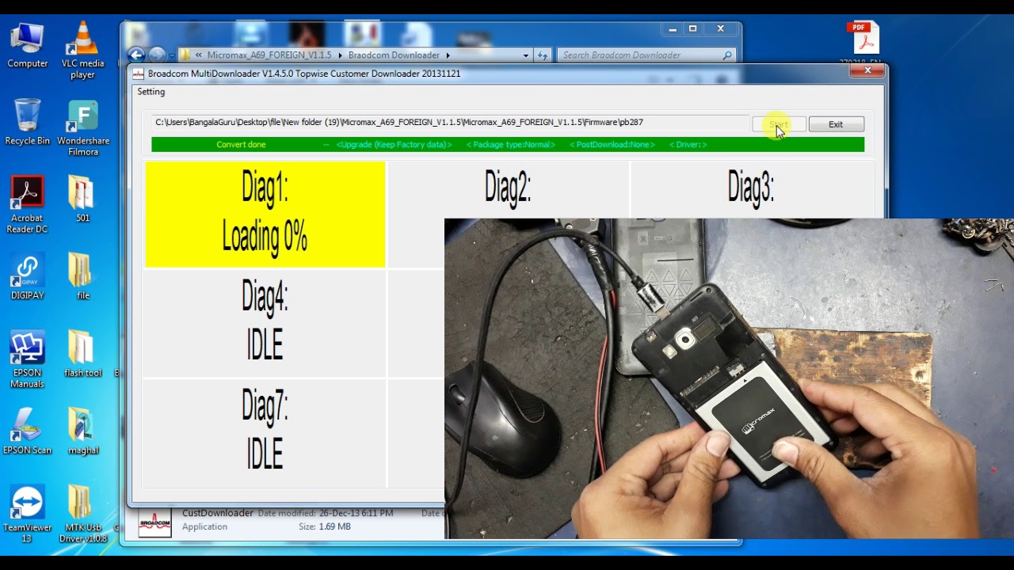Click the search magnifier icon in Explorer
1014x570 pixels.
(x=727, y=55)
